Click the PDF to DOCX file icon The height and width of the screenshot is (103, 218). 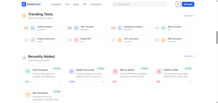click(x=115, y=71)
